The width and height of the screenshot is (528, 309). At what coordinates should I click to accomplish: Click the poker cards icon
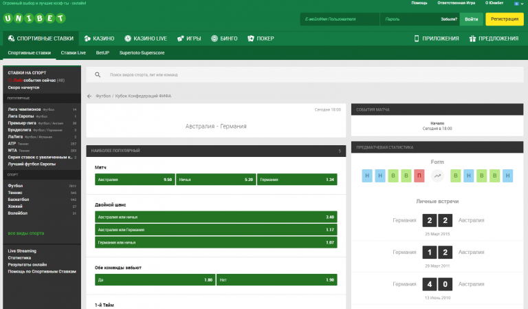coord(251,39)
